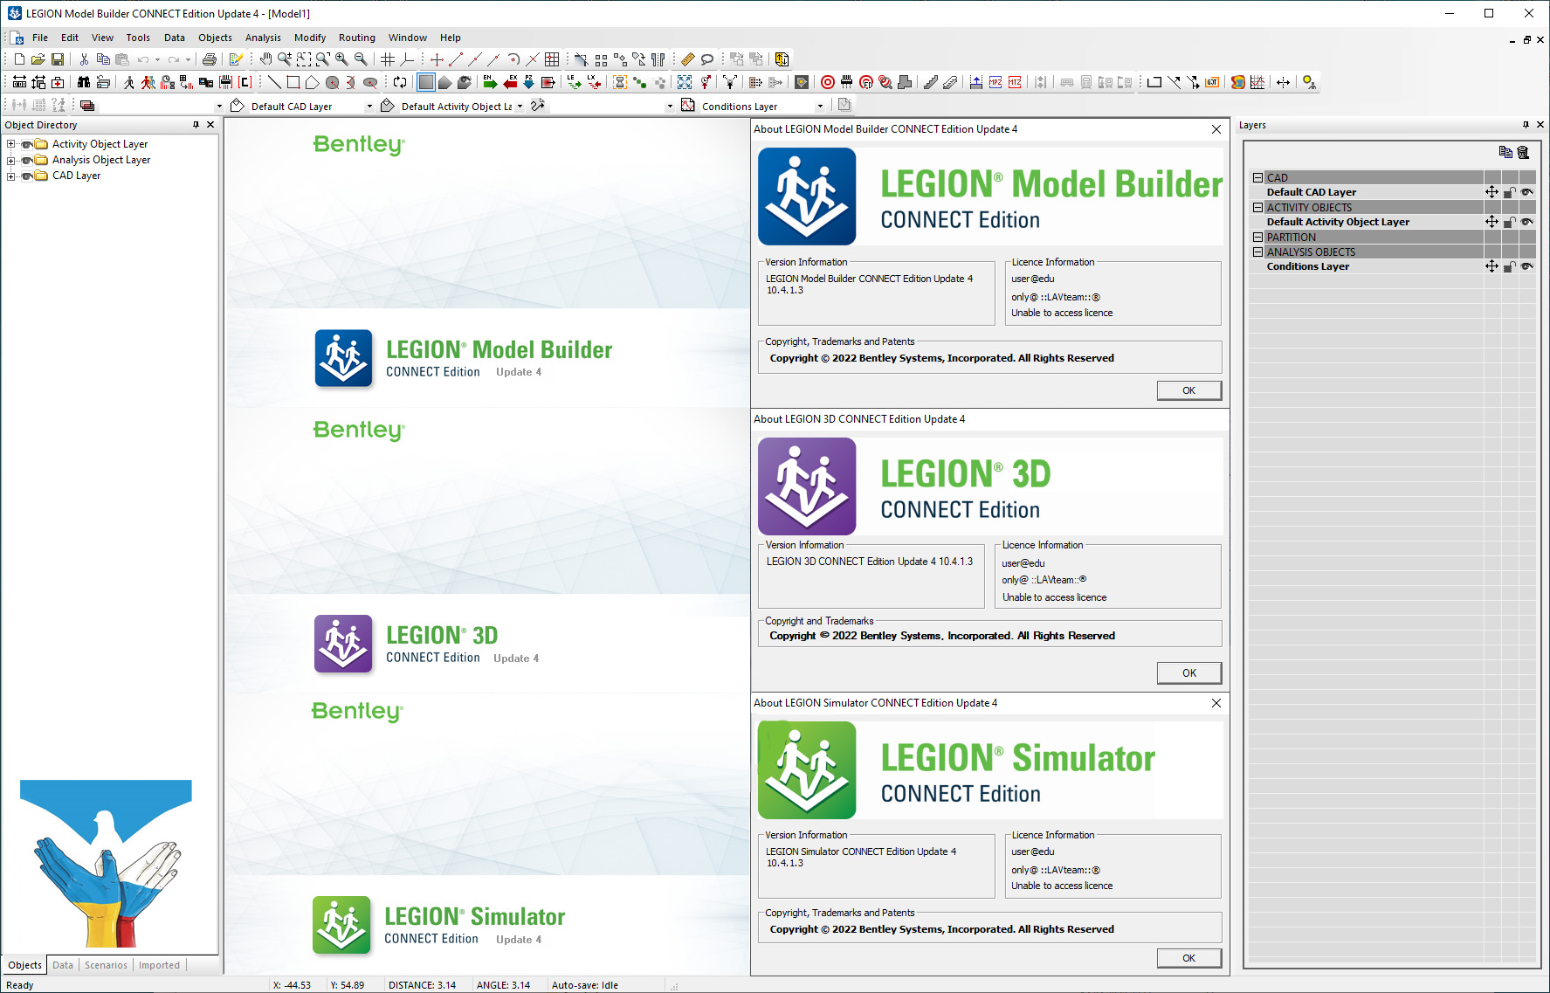Close the About LEGION Simulator dialog

pos(1216,703)
